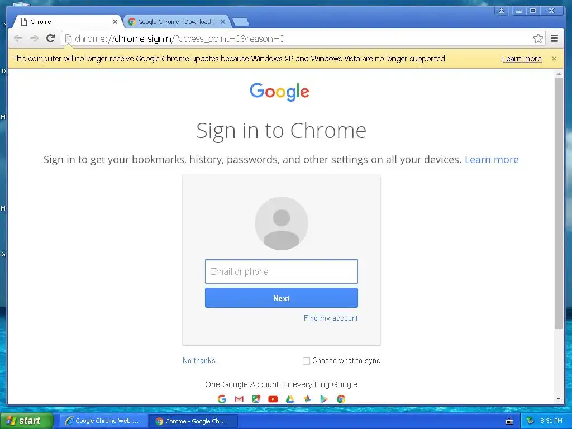Click the Google Drive service icon

[290, 399]
